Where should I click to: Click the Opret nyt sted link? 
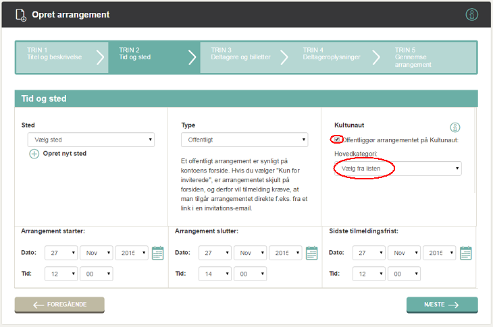click(64, 154)
